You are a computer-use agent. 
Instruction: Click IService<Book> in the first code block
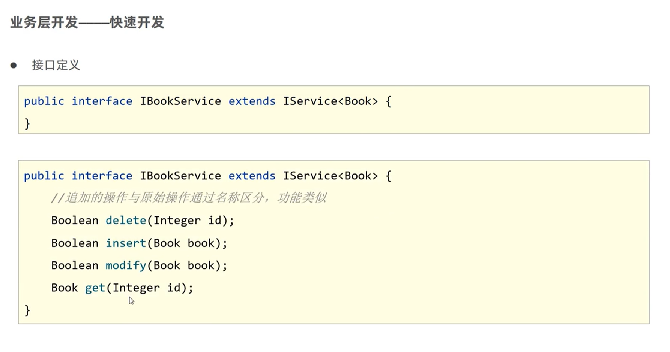click(330, 101)
